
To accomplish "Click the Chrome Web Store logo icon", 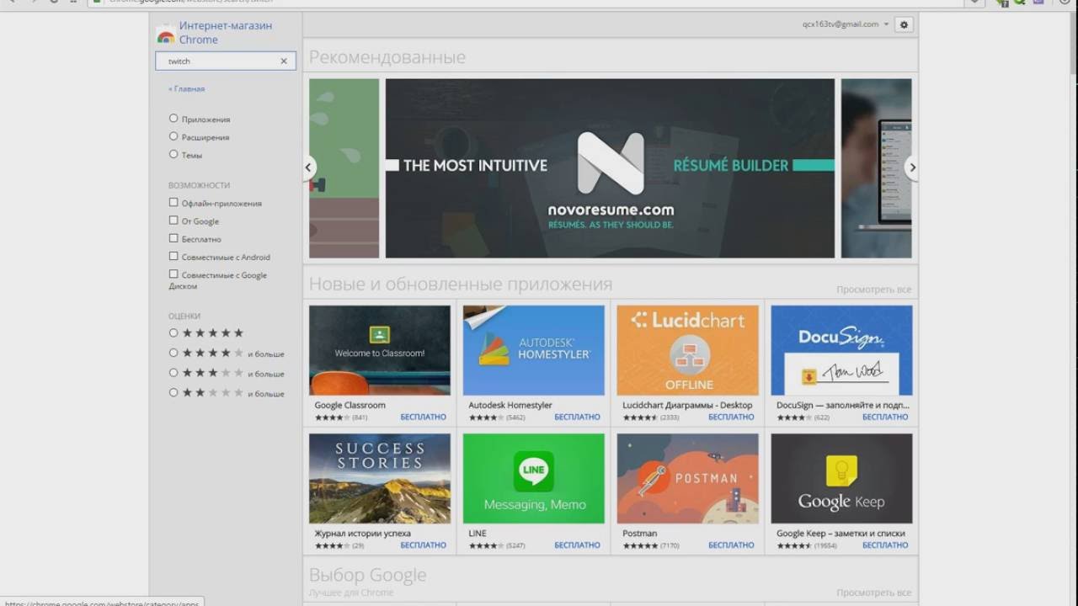I will 165,35.
